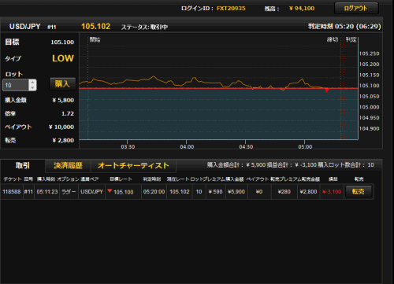Switch to the 取引 tab
Viewport: 394px width, 284px height.
(x=23, y=165)
